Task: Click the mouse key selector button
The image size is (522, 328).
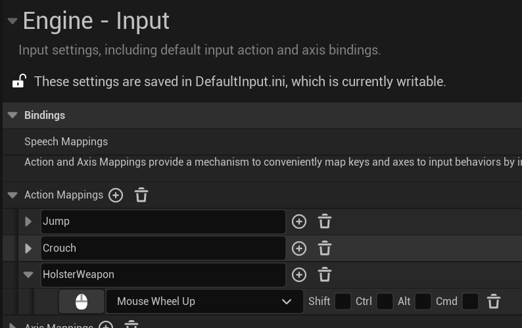Action: tap(82, 302)
